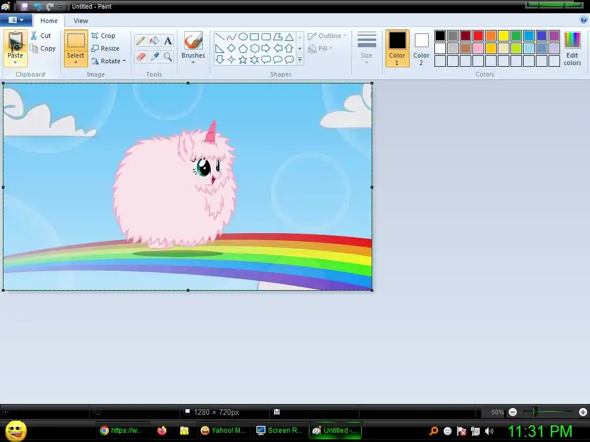Select the Polygon shape
Viewport: 590px width, 442px height.
coord(278,36)
